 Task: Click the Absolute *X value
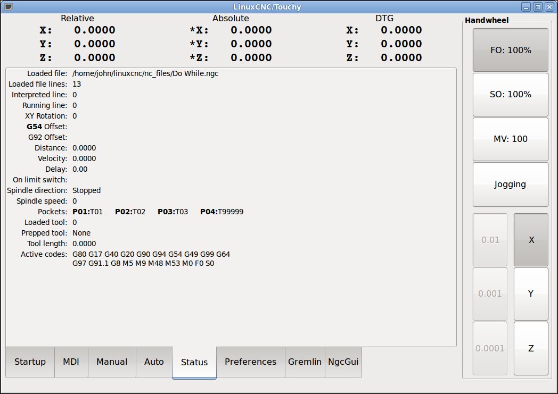click(251, 30)
